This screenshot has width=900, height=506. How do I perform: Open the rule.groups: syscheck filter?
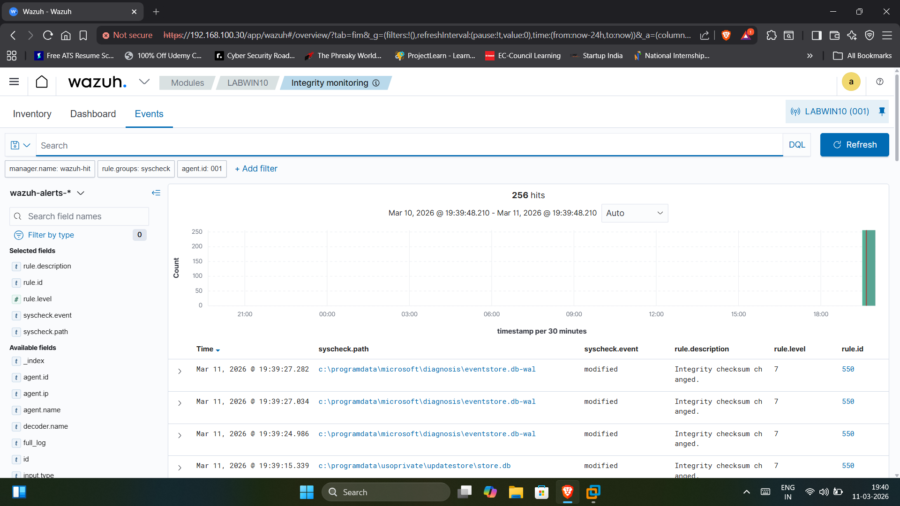(136, 169)
